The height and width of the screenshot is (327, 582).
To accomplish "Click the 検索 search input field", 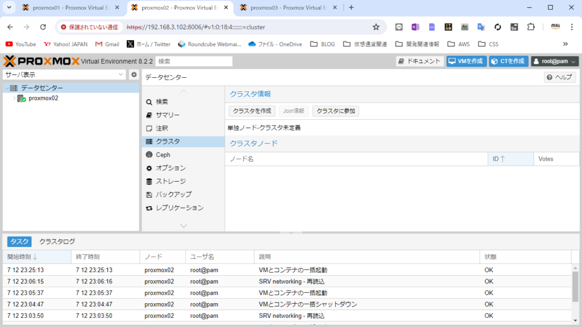I will click(x=194, y=61).
